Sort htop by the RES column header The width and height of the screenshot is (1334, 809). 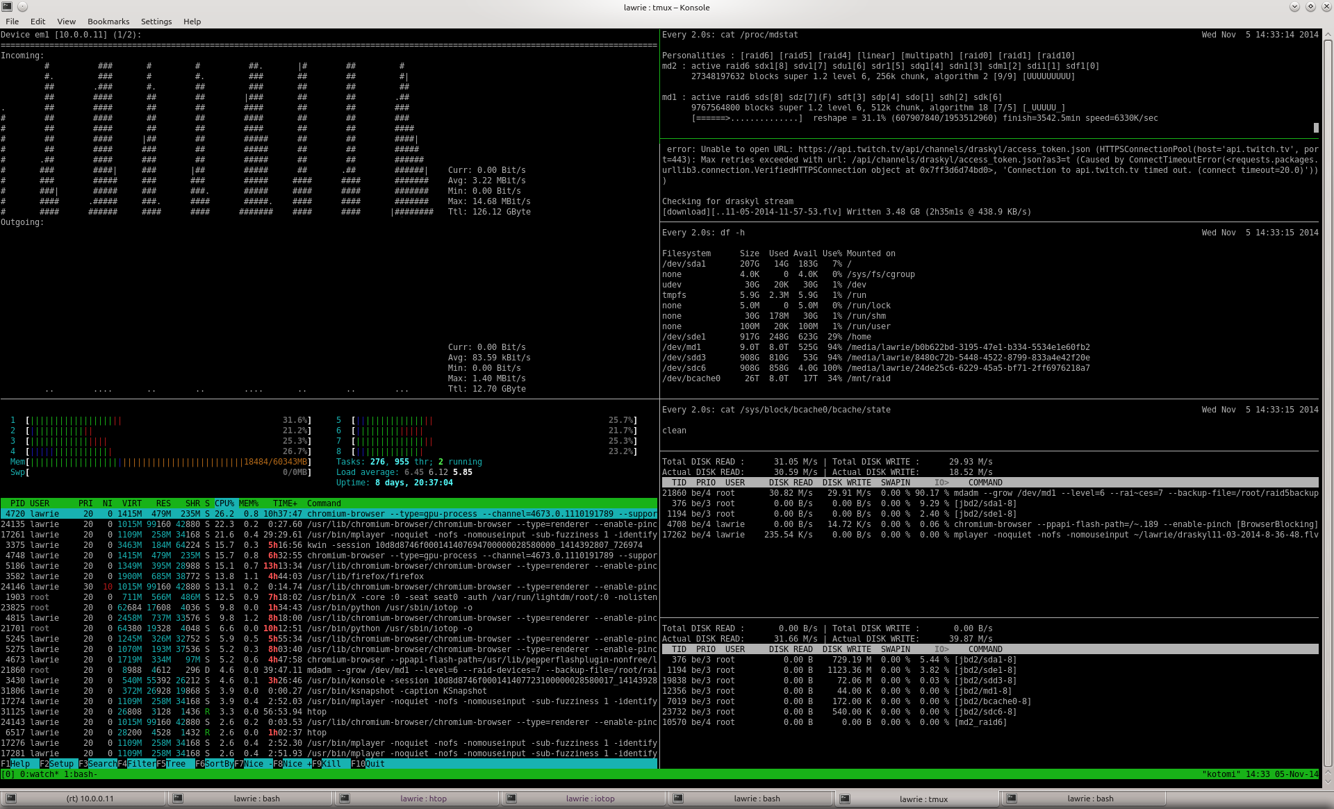coord(163,503)
